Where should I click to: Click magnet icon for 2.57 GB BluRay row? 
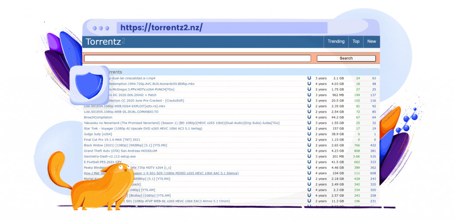point(309,196)
